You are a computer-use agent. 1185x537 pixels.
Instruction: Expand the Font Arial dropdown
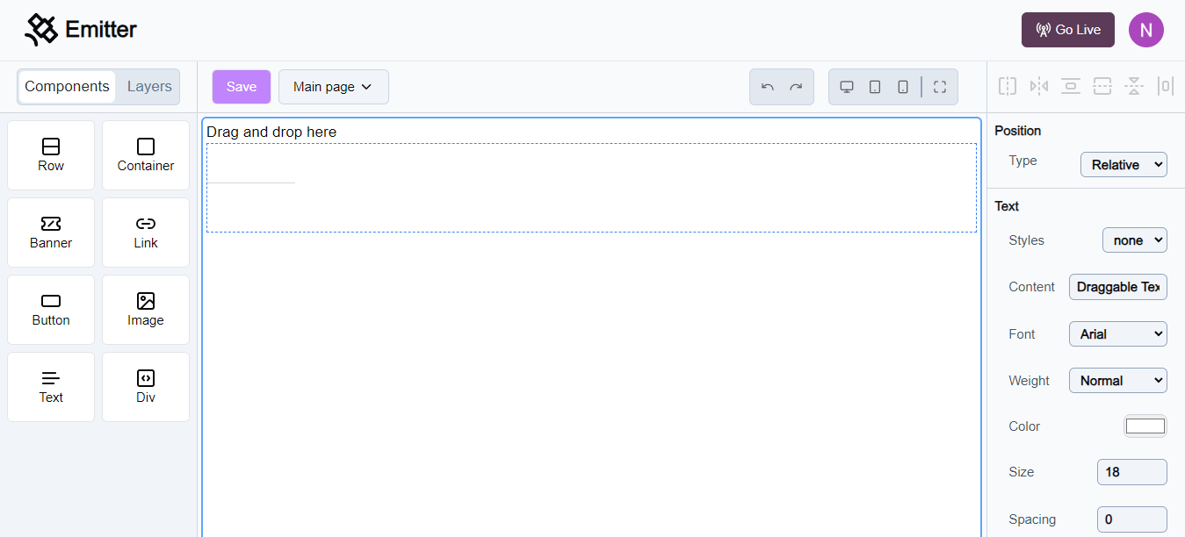click(x=1117, y=333)
